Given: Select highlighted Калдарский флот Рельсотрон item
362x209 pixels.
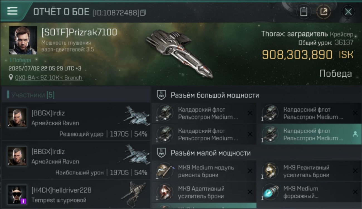Looking at the screenshot, I should (x=309, y=134).
